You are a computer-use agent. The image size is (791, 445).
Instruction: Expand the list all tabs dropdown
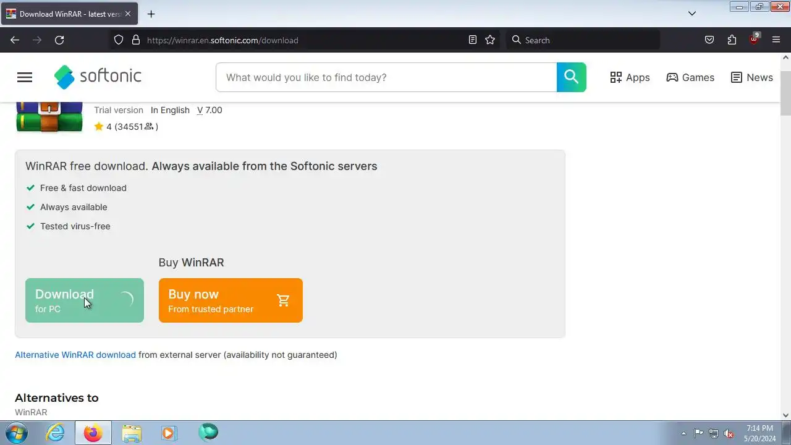pyautogui.click(x=692, y=14)
